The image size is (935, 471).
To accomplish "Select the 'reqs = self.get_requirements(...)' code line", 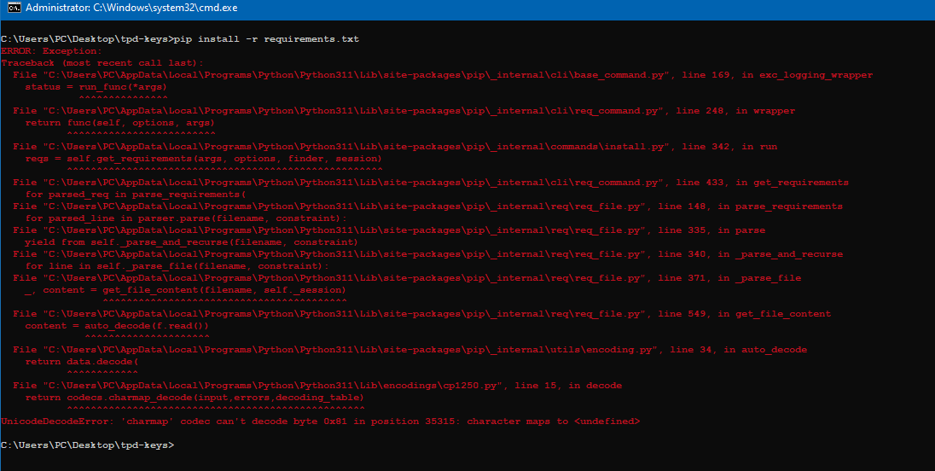I will pyautogui.click(x=204, y=159).
